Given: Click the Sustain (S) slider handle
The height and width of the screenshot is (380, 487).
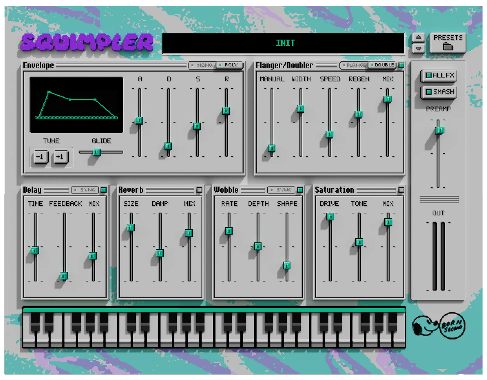Looking at the screenshot, I should coord(197,126).
